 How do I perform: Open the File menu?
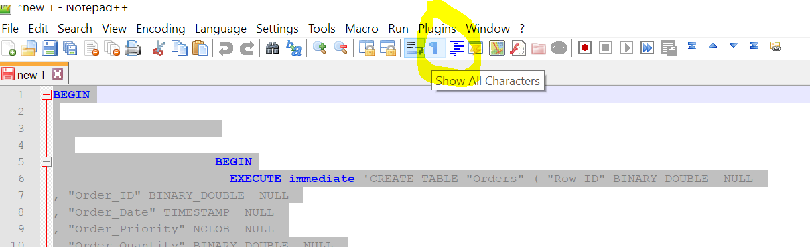(x=10, y=29)
